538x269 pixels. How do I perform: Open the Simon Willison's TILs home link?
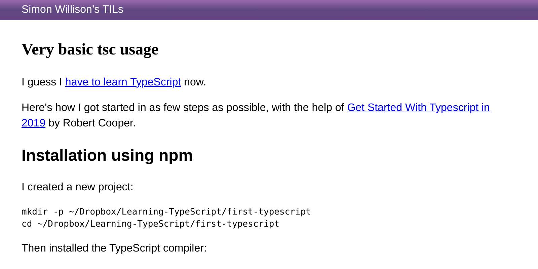(72, 9)
